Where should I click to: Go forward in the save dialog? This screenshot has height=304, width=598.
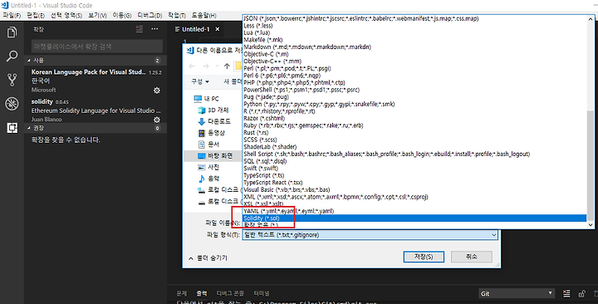point(206,66)
